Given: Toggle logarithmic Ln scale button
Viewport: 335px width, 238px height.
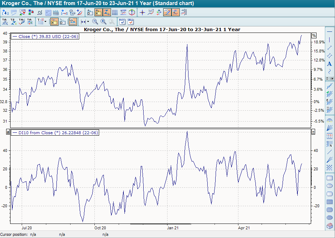Looking at the screenshot, I should click(x=72, y=22).
